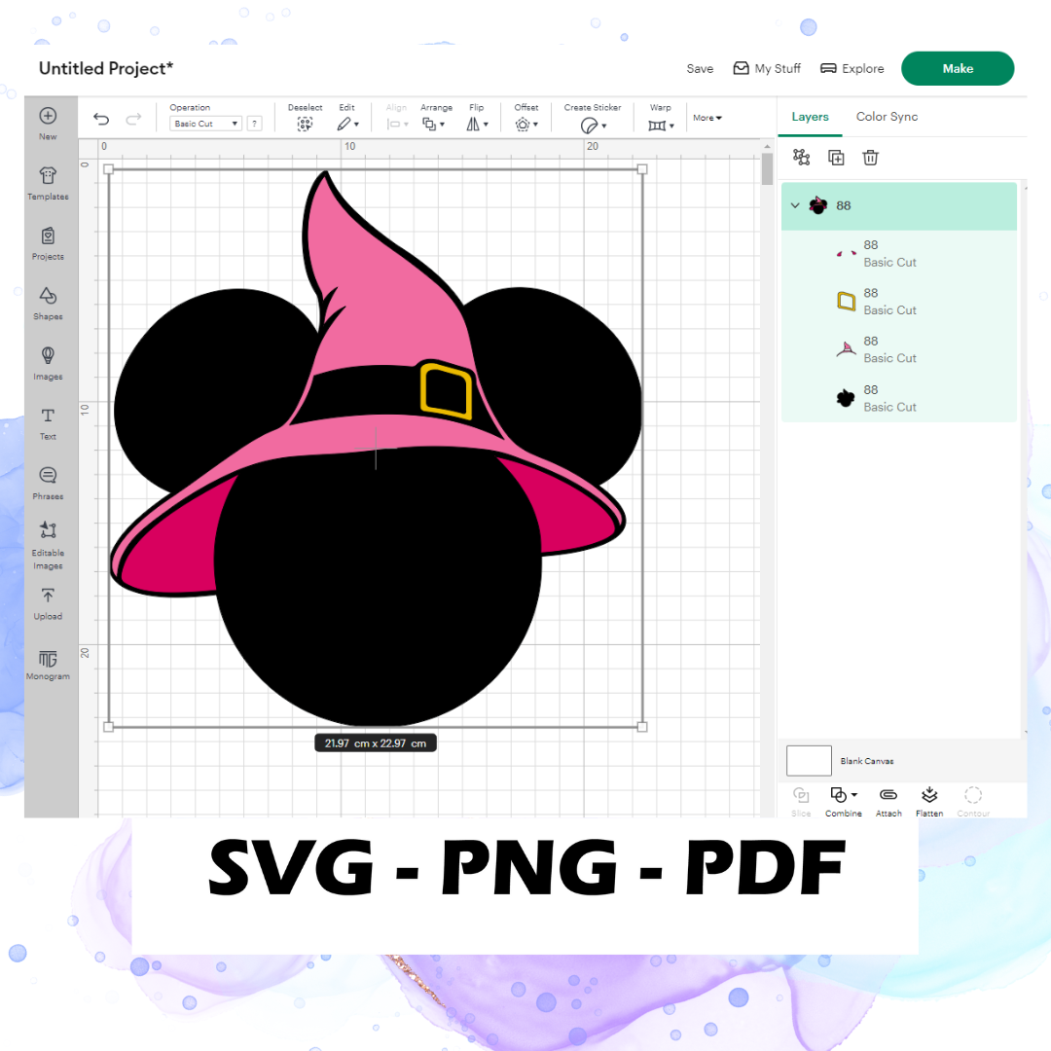Click the bottom-right selection handle
1051x1051 pixels.
click(x=642, y=727)
